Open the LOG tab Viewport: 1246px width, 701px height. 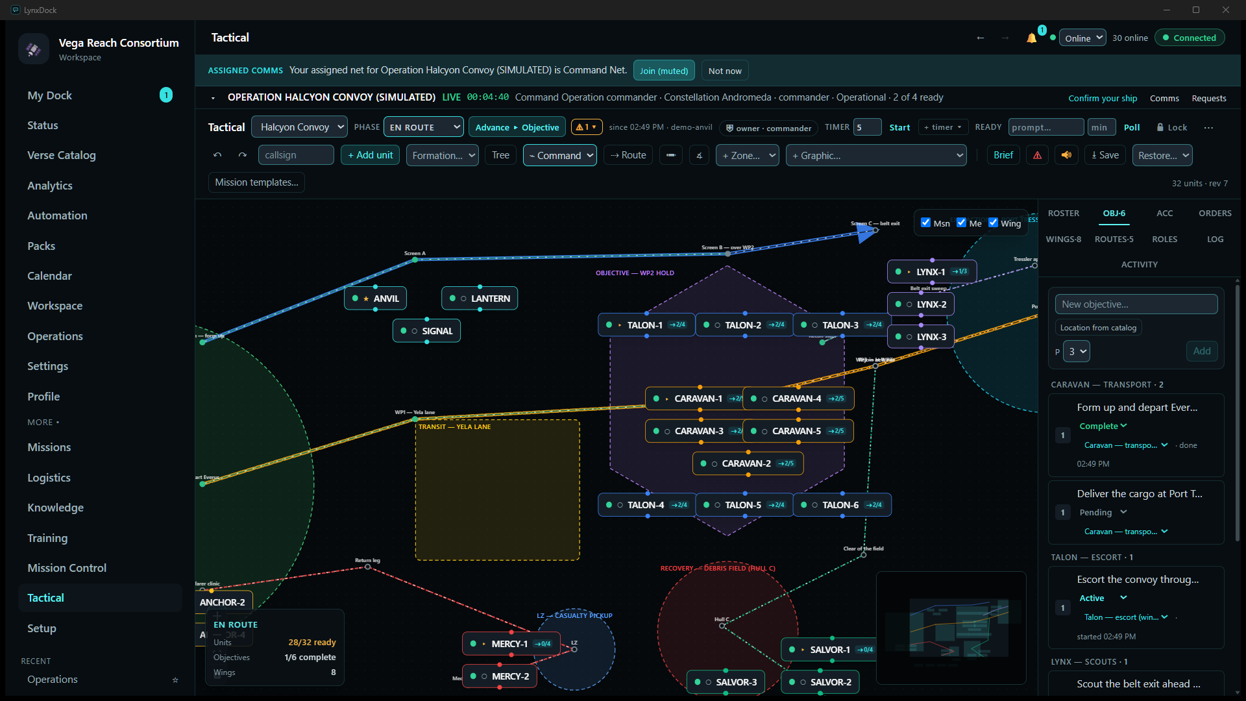pyautogui.click(x=1215, y=240)
